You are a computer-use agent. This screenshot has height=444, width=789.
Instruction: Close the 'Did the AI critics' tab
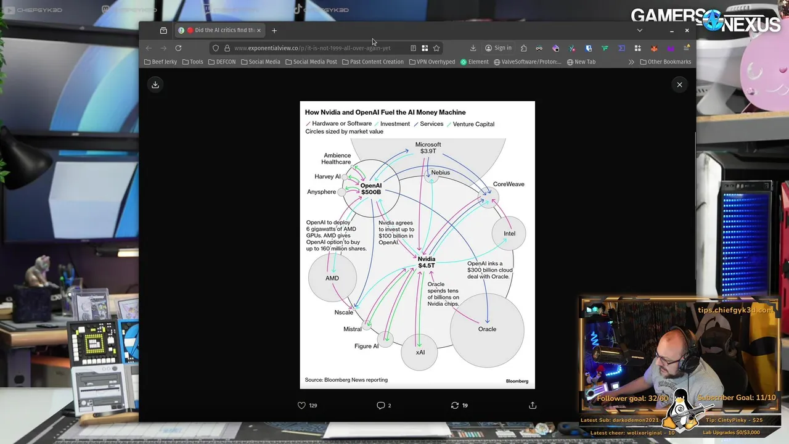(x=259, y=30)
